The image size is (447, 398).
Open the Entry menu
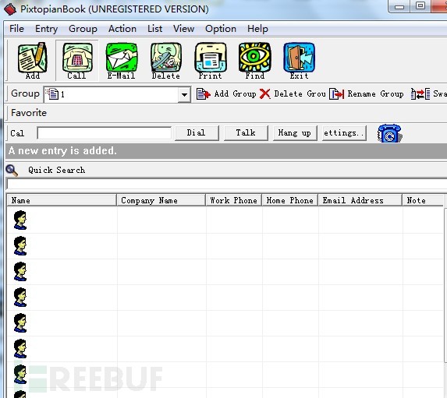(47, 29)
